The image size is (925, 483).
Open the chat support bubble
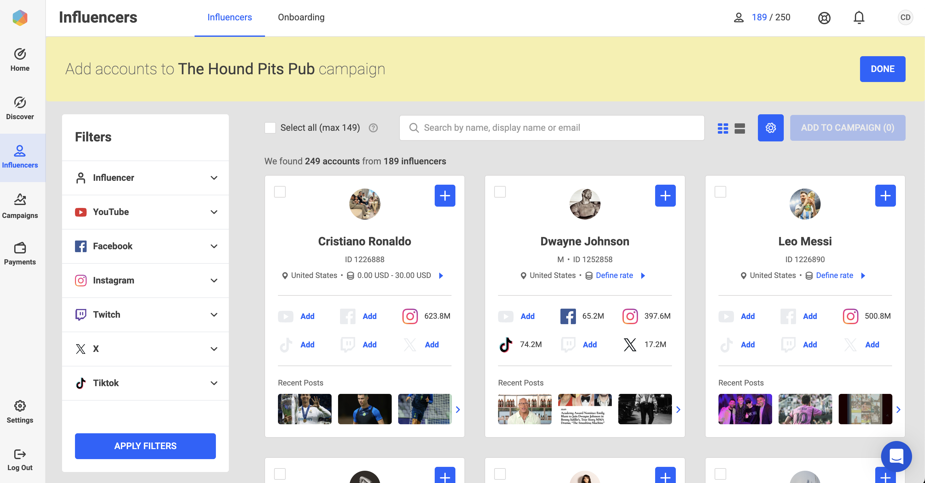[896, 456]
